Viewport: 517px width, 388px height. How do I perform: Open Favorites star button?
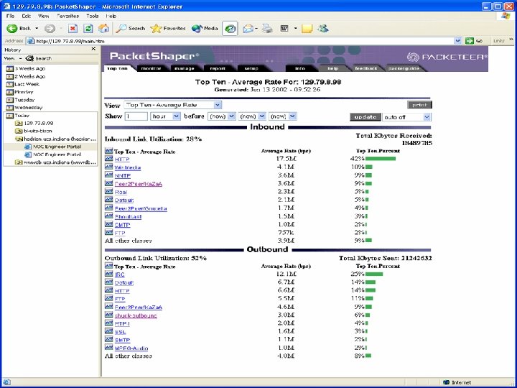(168, 28)
